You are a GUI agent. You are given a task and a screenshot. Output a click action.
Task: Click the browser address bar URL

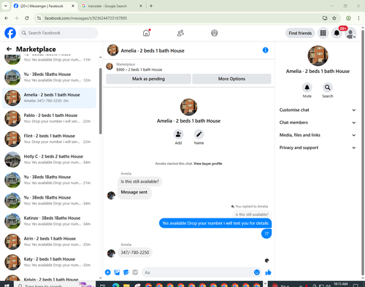85,18
